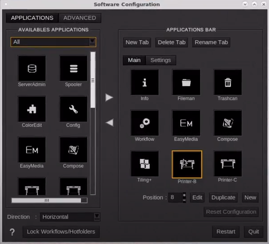Viewport: 269px width, 244px height.
Task: Select the ServerAdmin application icon
Action: point(32,68)
